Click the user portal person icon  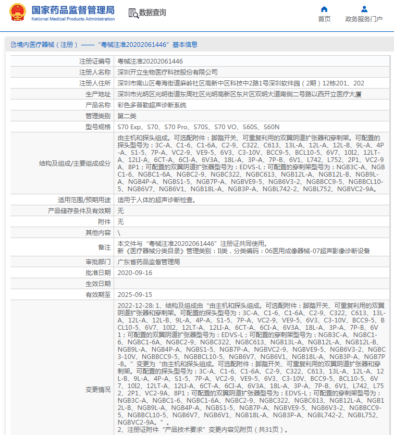(364, 9)
